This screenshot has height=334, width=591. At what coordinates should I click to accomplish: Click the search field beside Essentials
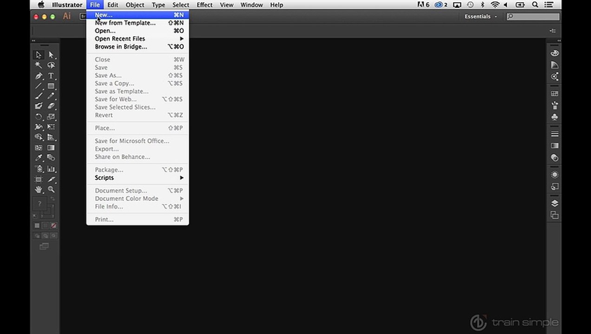(x=533, y=16)
